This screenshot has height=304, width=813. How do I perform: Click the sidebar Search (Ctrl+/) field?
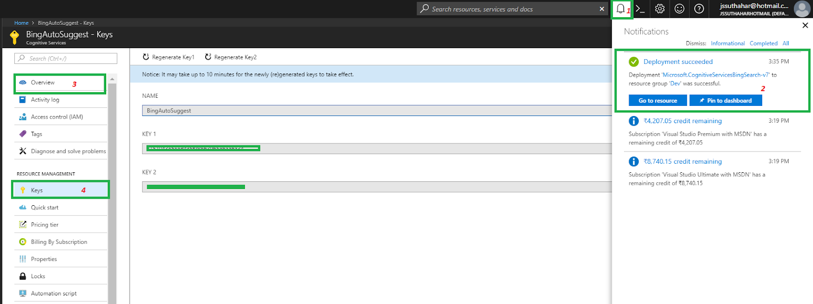(66, 58)
